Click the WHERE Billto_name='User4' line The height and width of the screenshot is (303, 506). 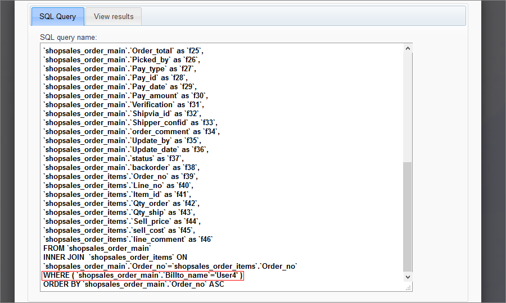pyautogui.click(x=143, y=276)
